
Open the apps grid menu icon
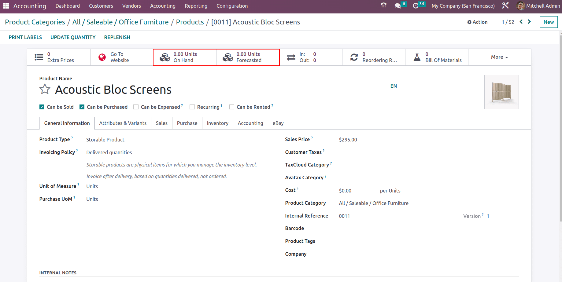[6, 6]
